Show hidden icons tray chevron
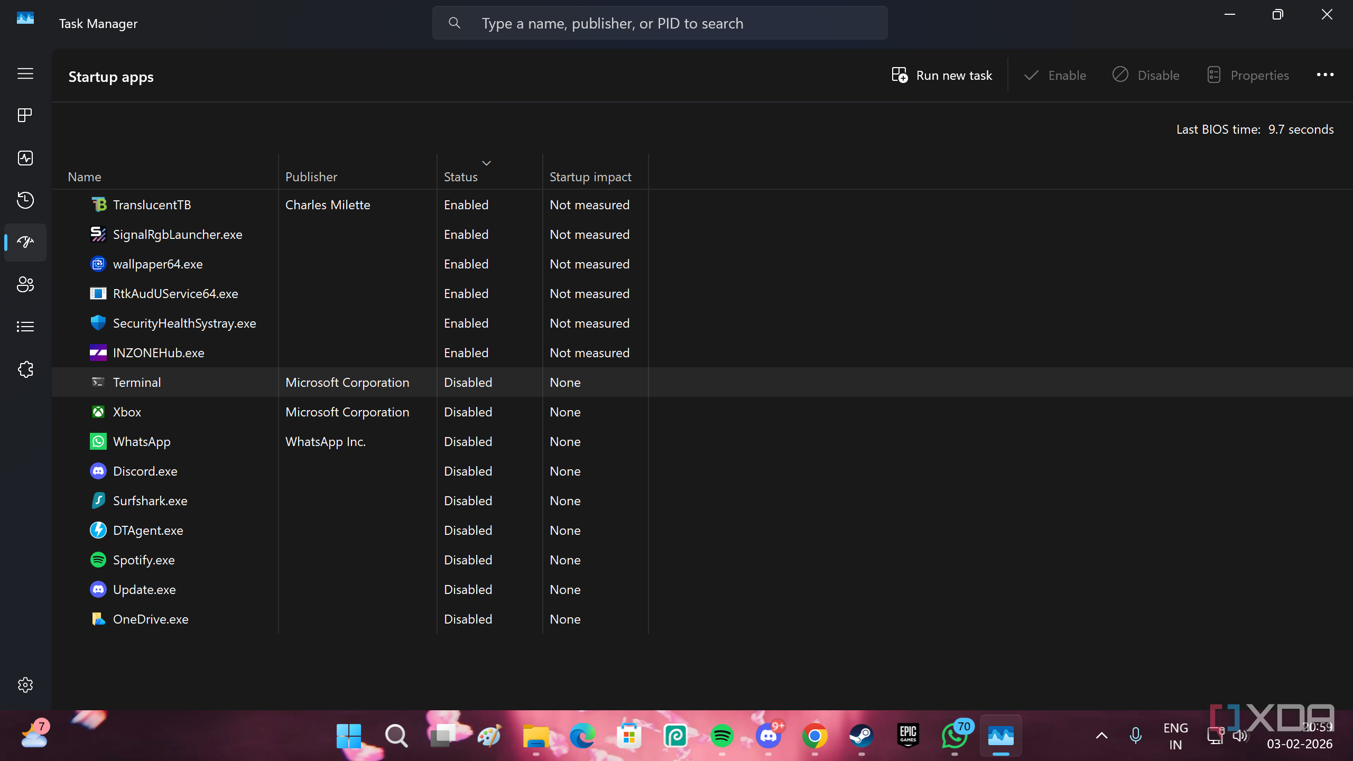Viewport: 1353px width, 761px height. [x=1102, y=736]
